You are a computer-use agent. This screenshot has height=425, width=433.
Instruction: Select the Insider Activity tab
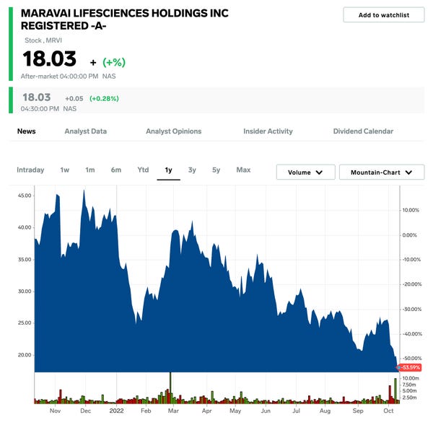268,131
